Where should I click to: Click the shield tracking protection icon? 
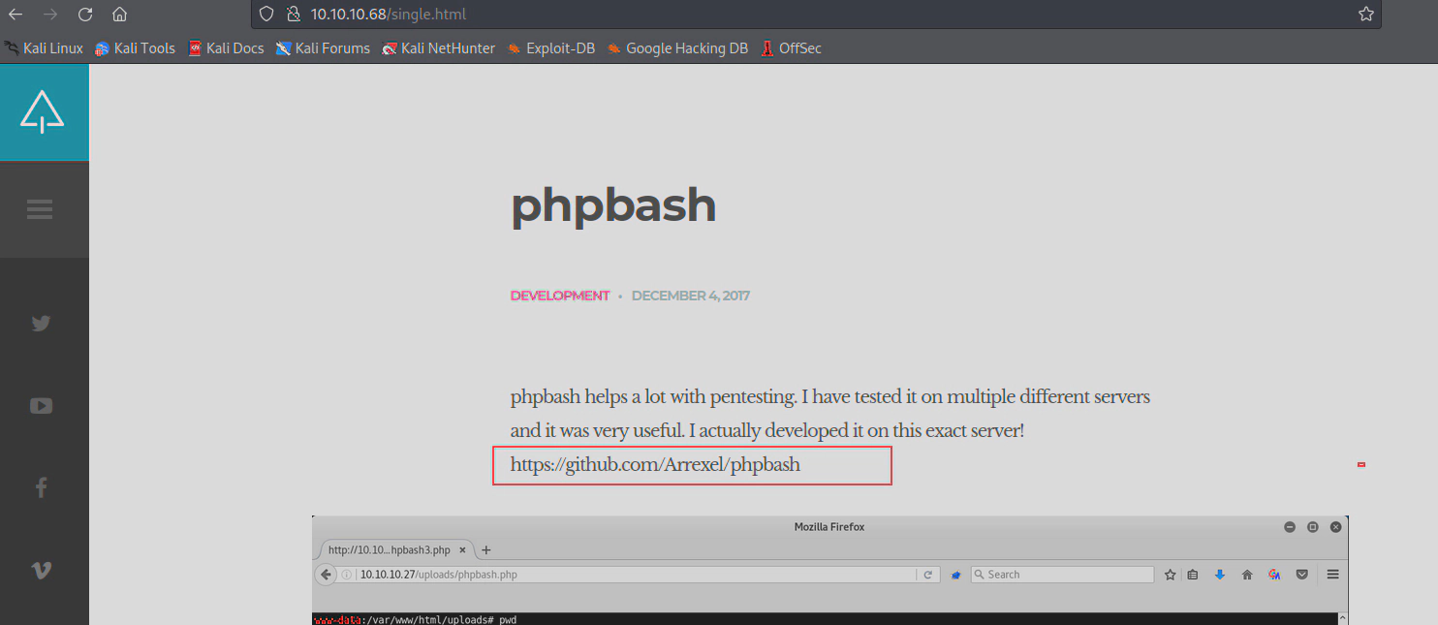266,15
